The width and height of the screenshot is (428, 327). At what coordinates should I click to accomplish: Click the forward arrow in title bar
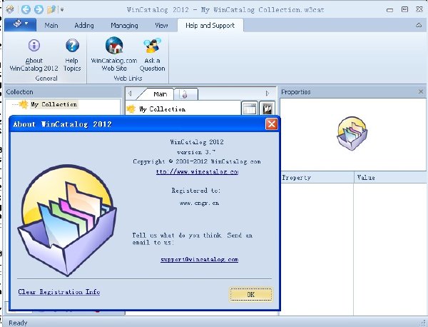pyautogui.click(x=39, y=9)
